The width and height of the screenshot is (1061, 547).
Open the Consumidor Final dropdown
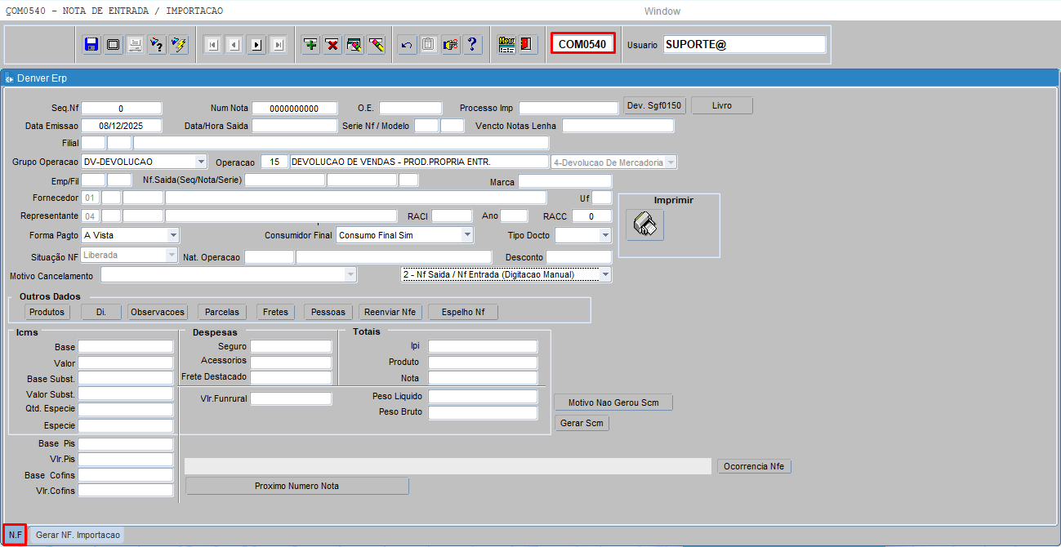pos(467,235)
